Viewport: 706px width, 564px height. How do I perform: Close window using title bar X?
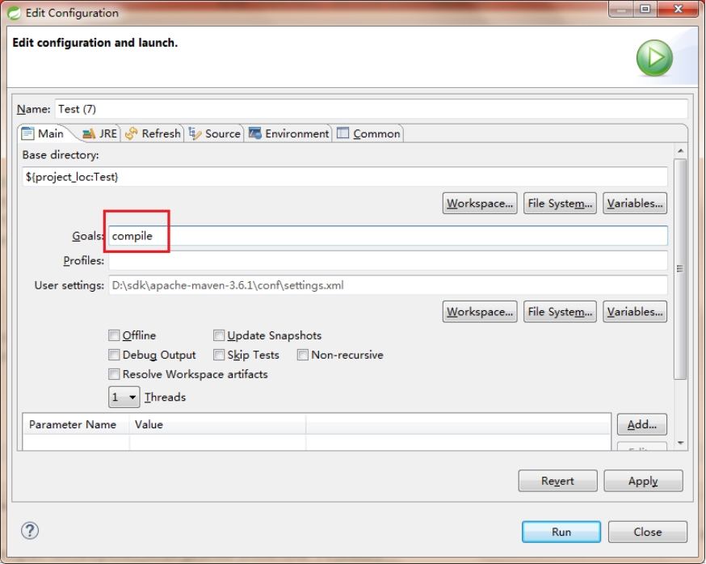(x=678, y=9)
